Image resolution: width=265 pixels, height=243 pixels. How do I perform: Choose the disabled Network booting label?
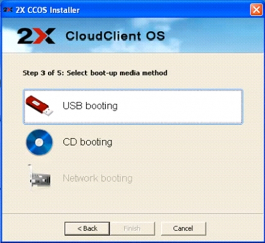pos(98,178)
